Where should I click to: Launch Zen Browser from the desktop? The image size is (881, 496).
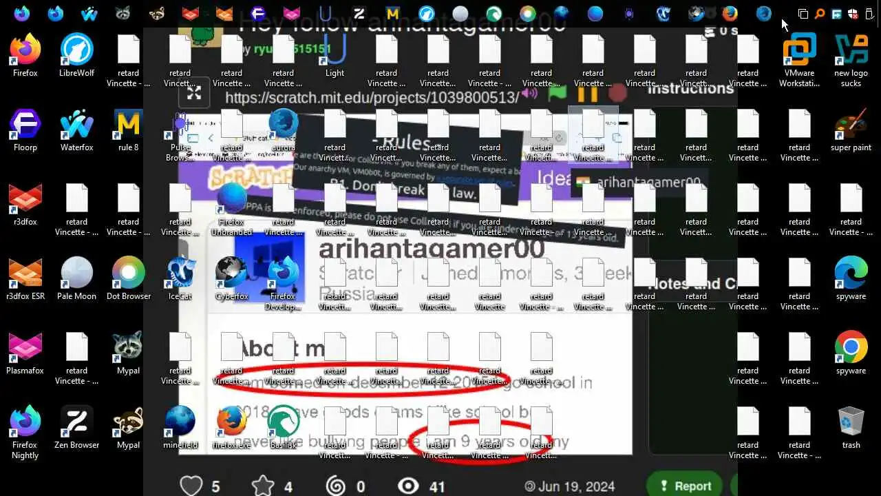[76, 427]
